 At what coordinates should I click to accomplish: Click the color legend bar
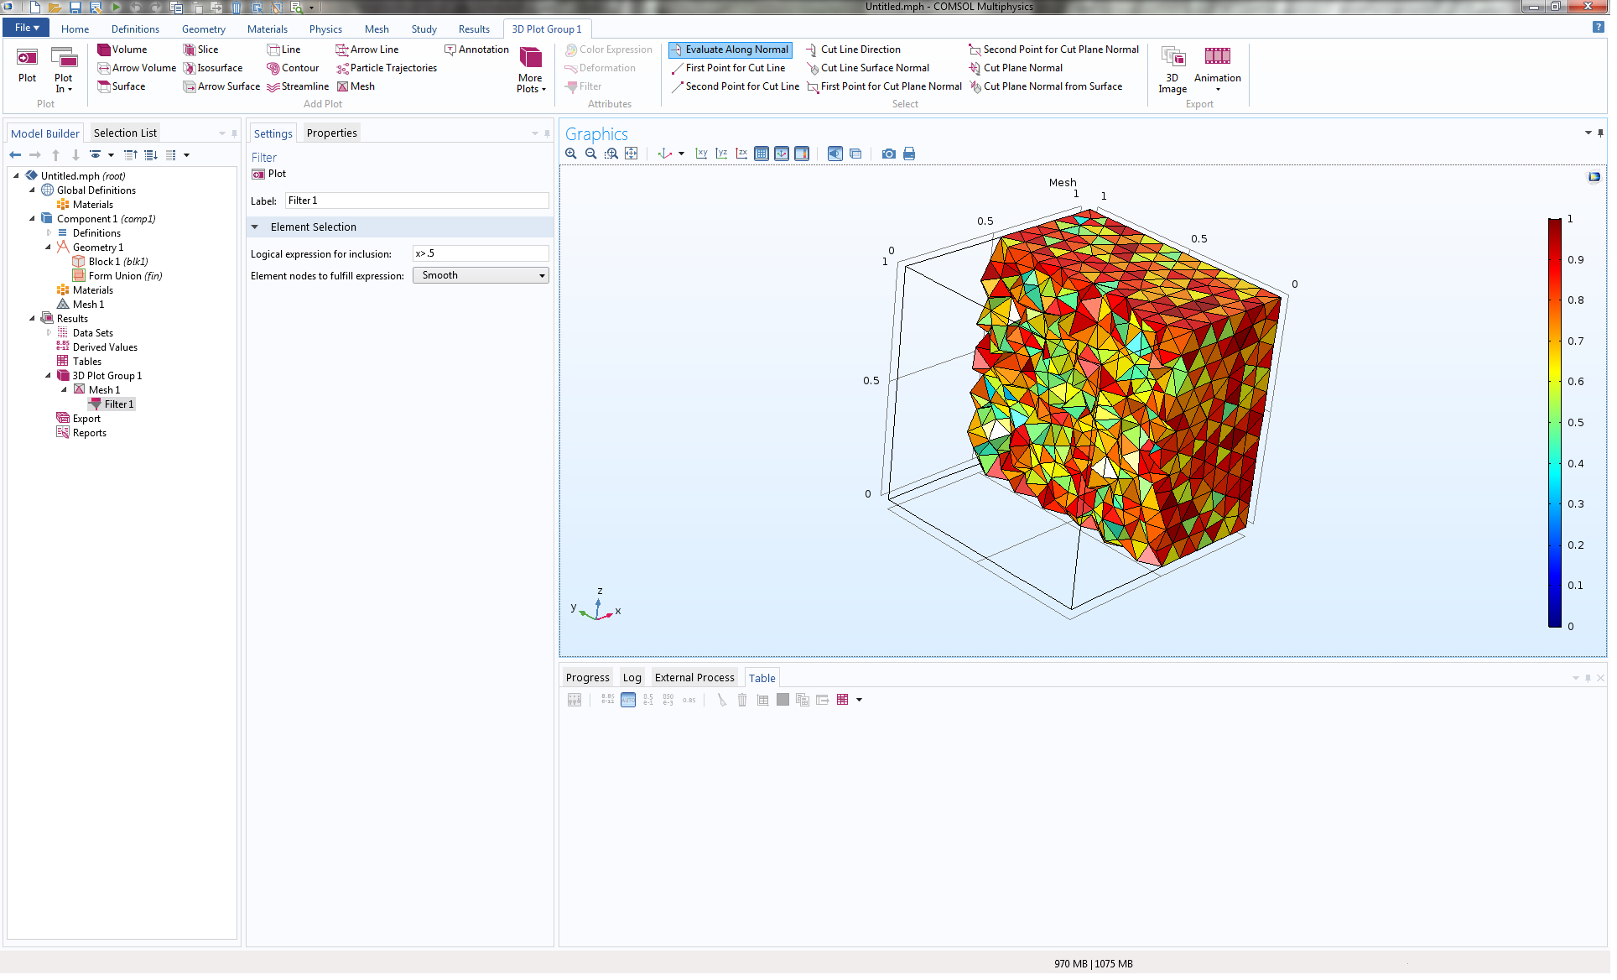click(1554, 422)
